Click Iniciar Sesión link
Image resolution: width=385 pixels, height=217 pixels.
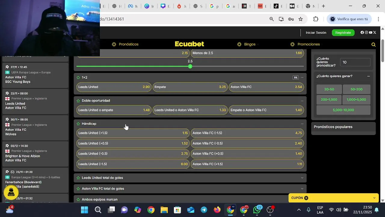pos(316,33)
